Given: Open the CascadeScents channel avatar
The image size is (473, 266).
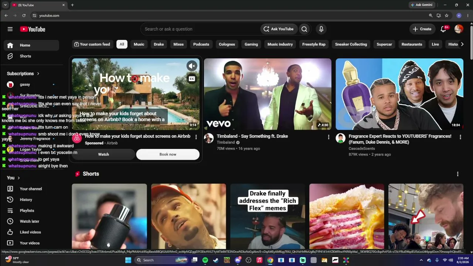Looking at the screenshot, I should coord(340,139).
